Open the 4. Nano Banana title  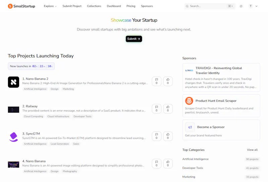tap(34, 161)
